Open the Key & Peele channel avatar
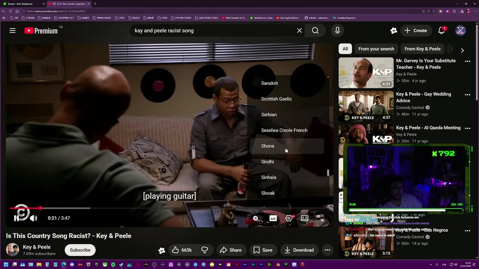The width and height of the screenshot is (479, 269). coord(12,250)
